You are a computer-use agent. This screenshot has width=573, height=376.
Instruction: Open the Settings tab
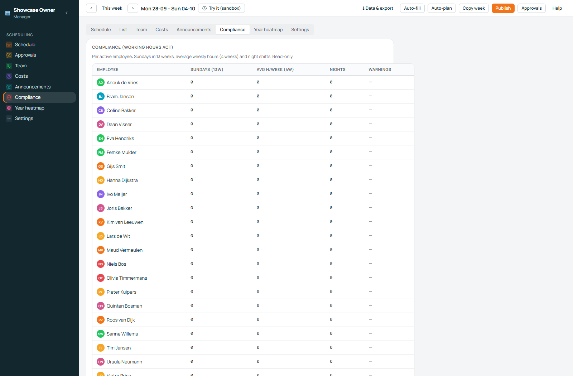pos(300,30)
